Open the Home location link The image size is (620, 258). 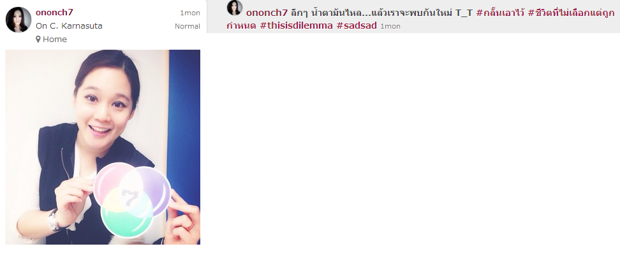point(55,39)
